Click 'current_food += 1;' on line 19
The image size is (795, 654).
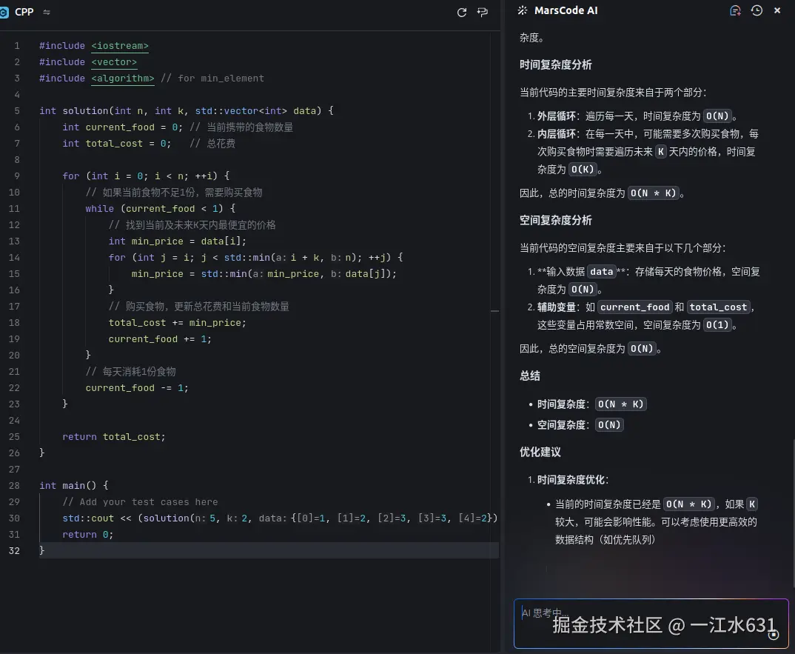pos(160,339)
